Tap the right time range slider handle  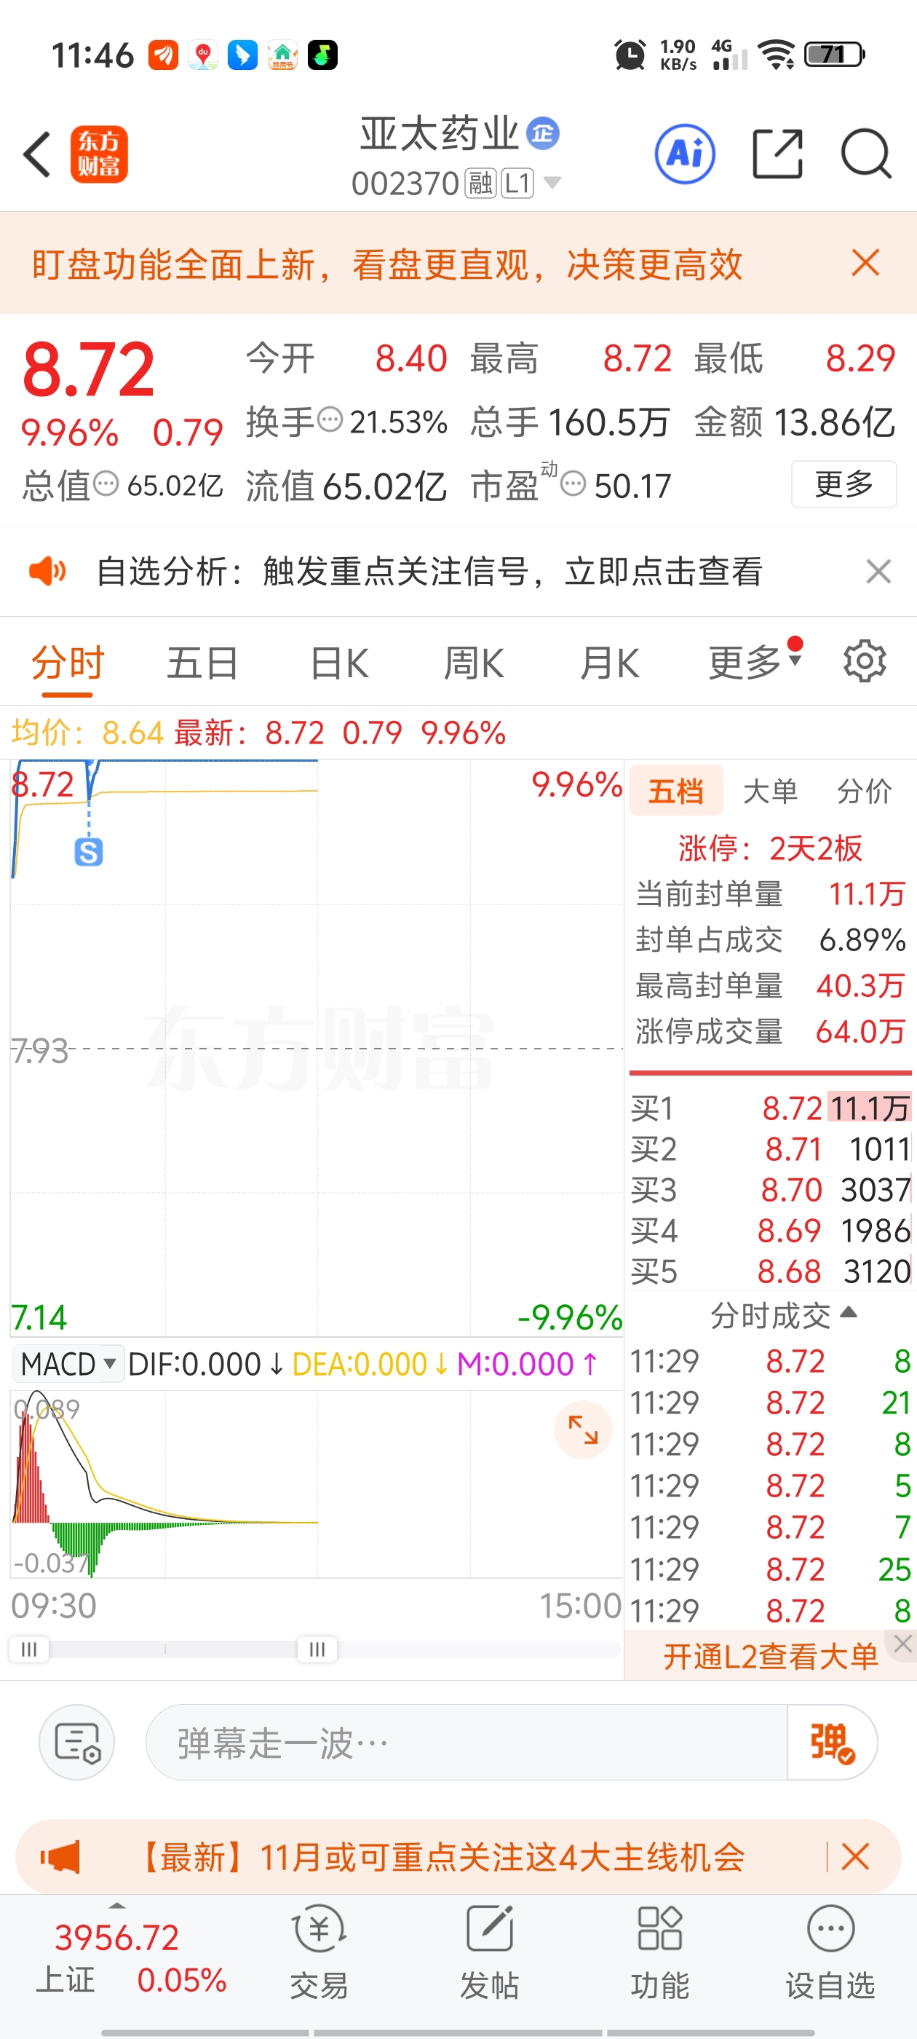point(317,1649)
